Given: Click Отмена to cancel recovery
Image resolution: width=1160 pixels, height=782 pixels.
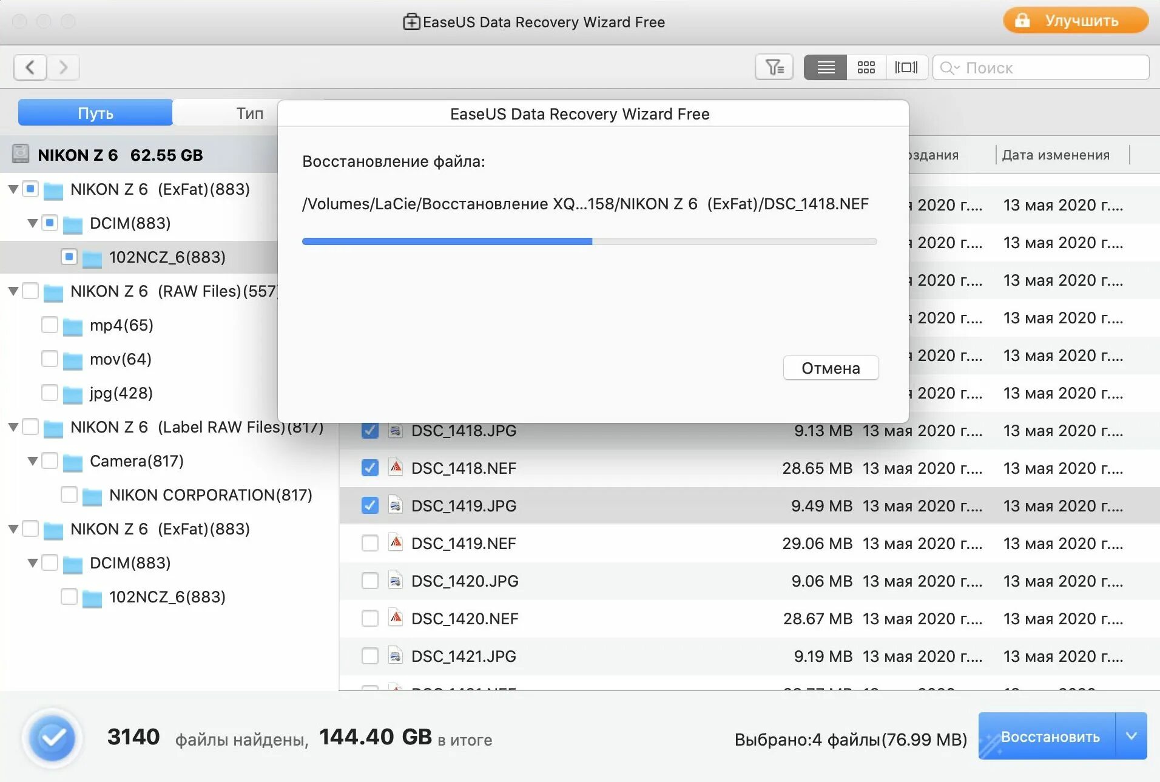Looking at the screenshot, I should point(831,368).
